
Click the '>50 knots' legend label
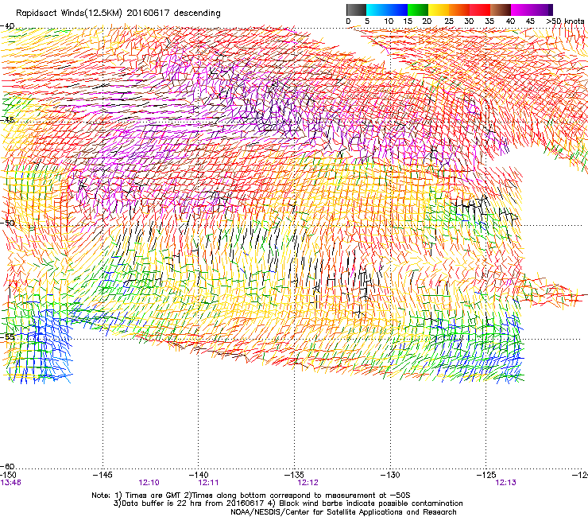point(566,21)
